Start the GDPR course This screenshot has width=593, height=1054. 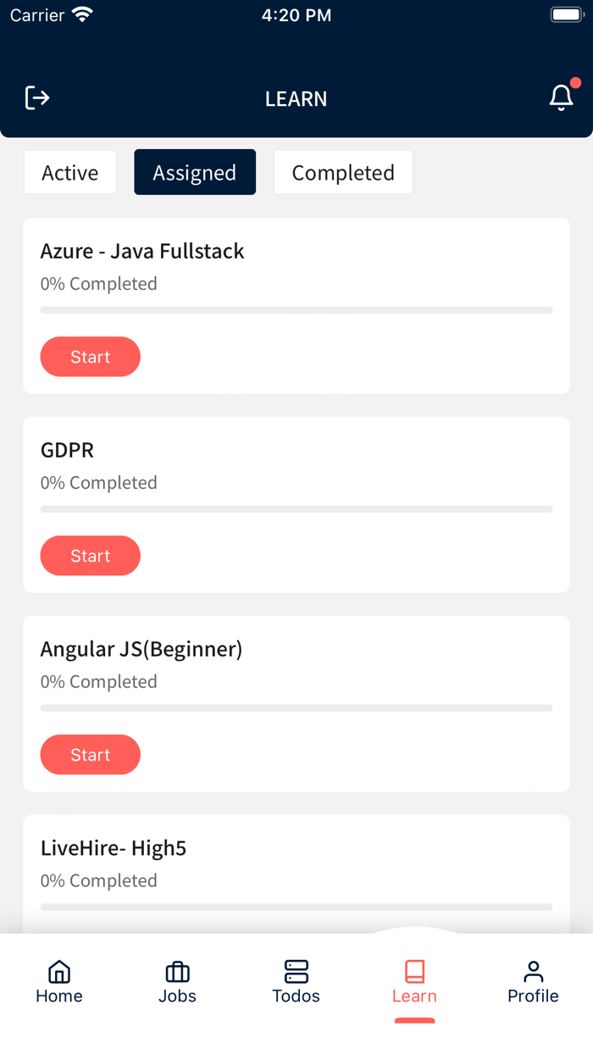pos(90,556)
